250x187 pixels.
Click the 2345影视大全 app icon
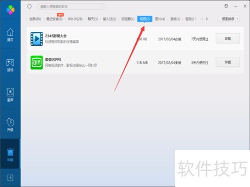pyautogui.click(x=36, y=39)
